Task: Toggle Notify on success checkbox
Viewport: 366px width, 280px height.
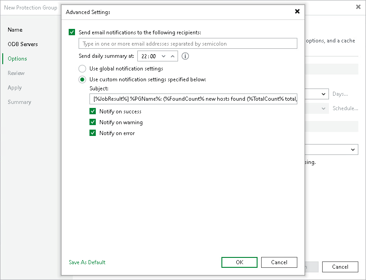Action: (x=93, y=111)
